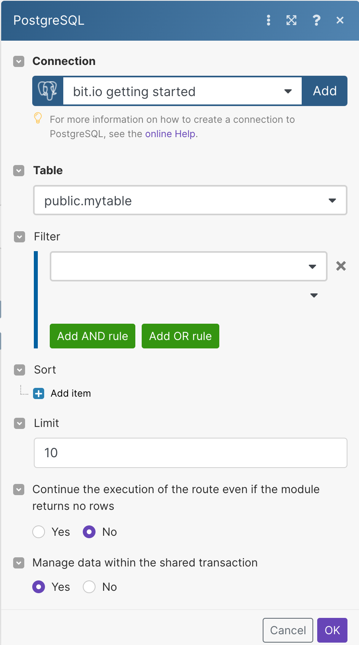The image size is (359, 645).
Task: Click the blue plus Add item icon
Action: 39,393
